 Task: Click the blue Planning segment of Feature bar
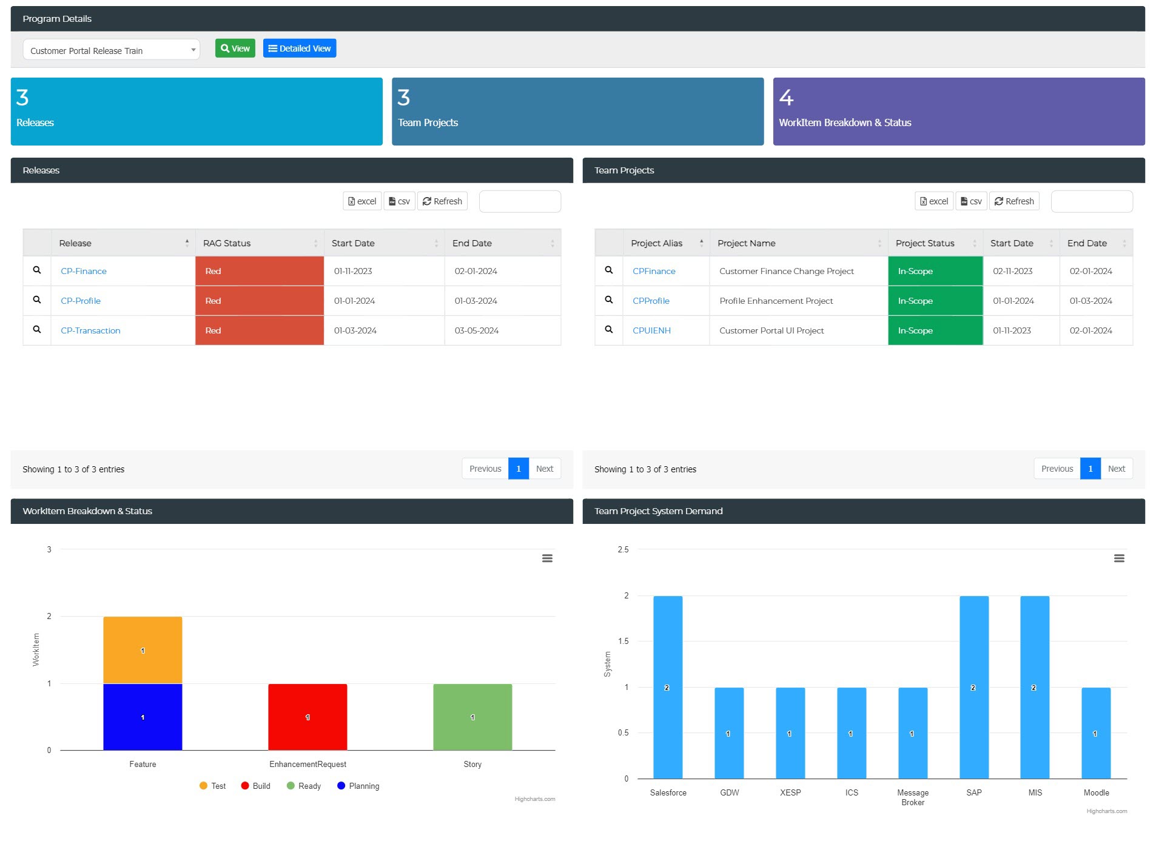[x=143, y=717]
